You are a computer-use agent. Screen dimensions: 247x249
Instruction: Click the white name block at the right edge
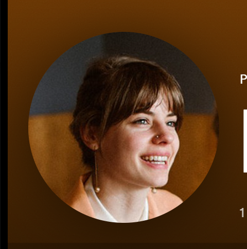[x=245, y=141]
